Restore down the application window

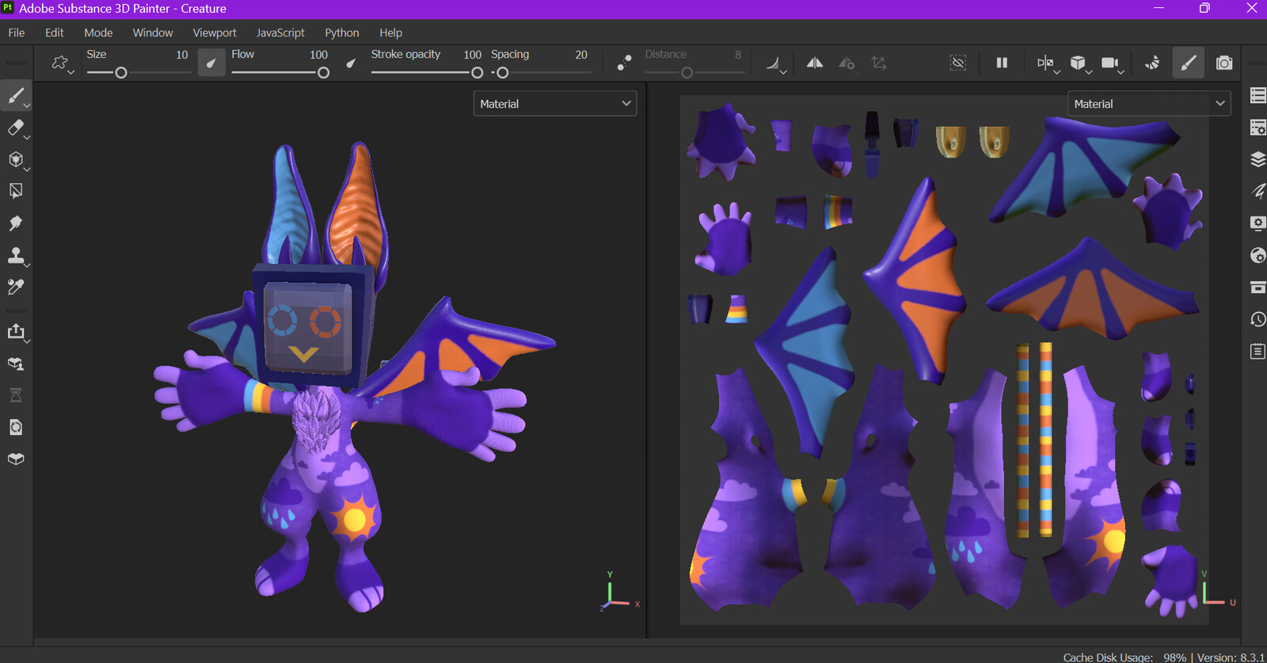tap(1204, 8)
